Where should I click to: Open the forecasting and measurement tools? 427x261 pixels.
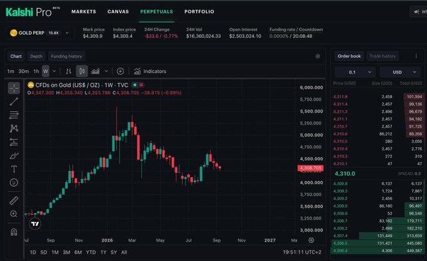[x=14, y=142]
